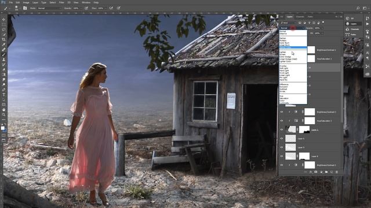Click the foreground color swatch

tap(2, 128)
